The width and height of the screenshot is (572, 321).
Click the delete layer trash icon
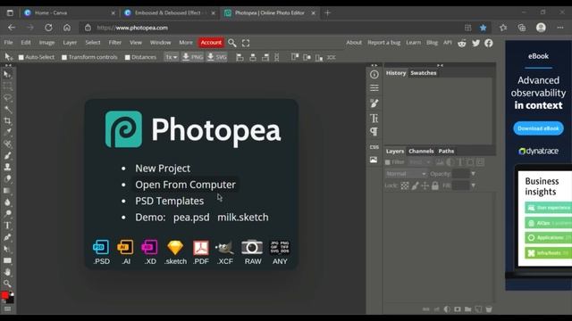point(489,309)
